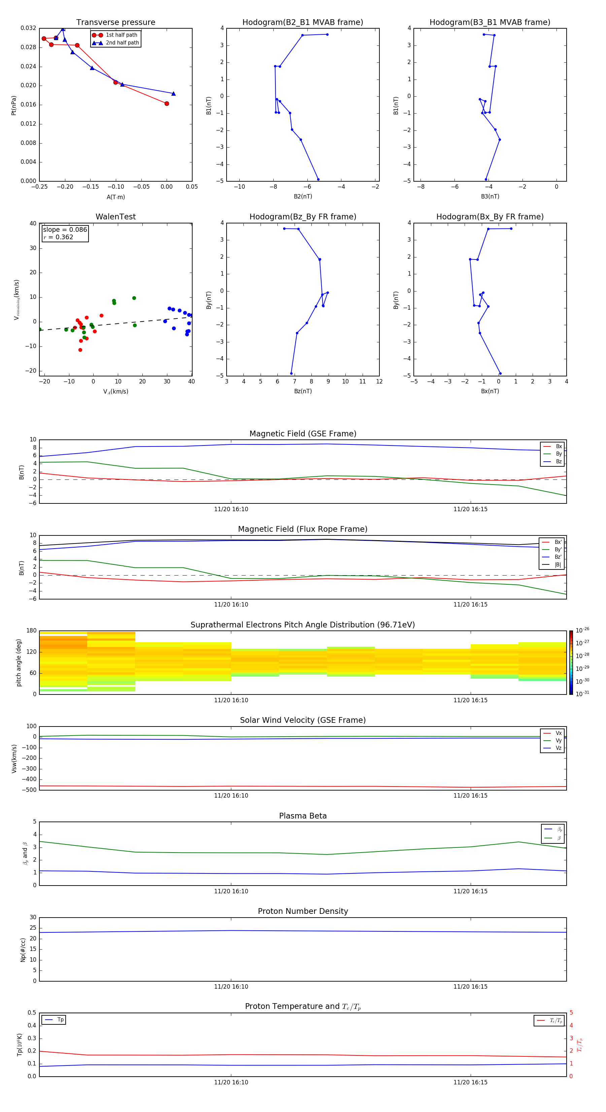Click the '2nd half path' legend entry
606x1112 pixels.
(x=115, y=43)
